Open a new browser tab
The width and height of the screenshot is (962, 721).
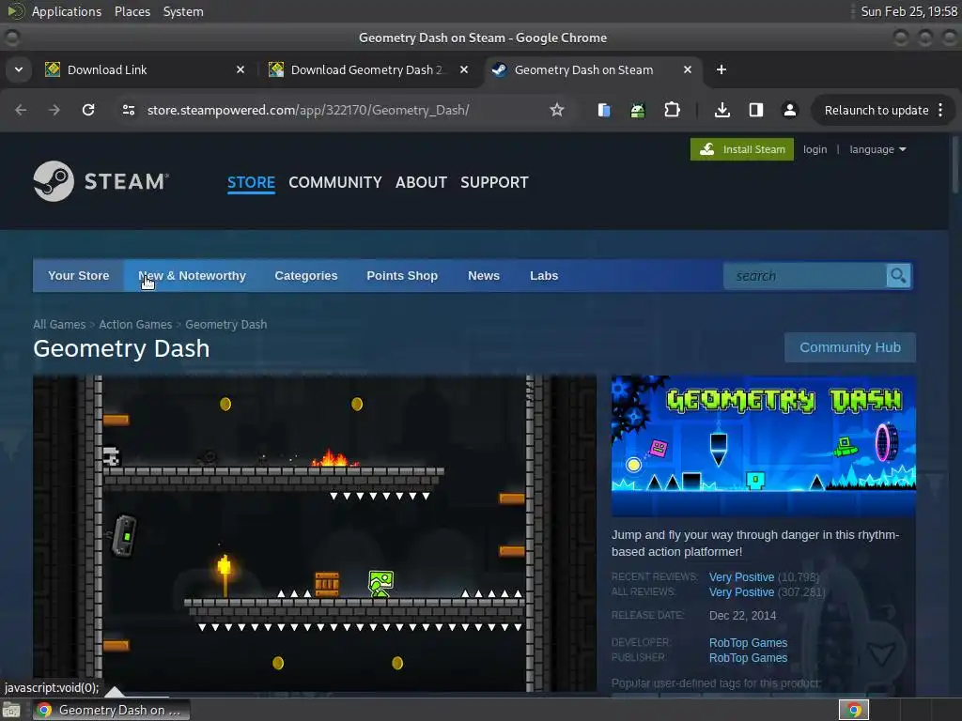coord(721,69)
